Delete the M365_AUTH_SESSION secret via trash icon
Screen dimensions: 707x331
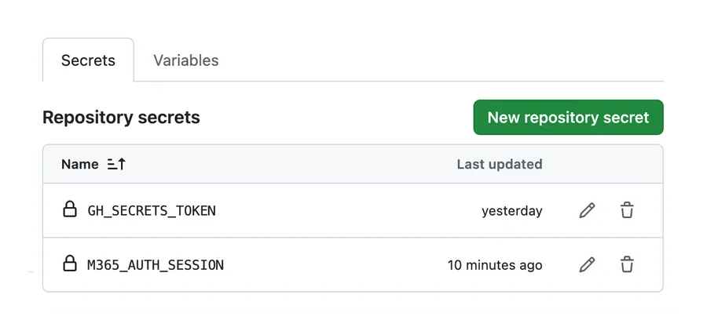627,264
